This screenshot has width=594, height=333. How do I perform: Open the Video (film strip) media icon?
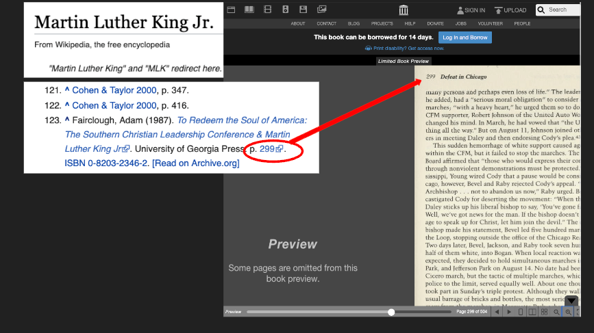click(267, 10)
